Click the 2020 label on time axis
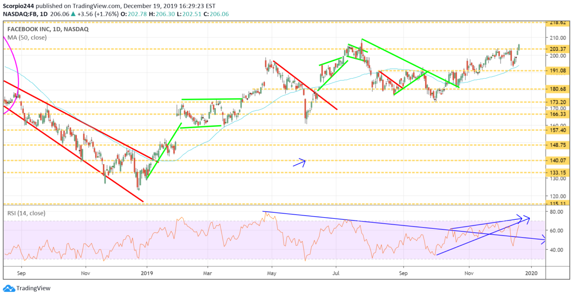Viewport: 573px width, 297px height. [531, 274]
